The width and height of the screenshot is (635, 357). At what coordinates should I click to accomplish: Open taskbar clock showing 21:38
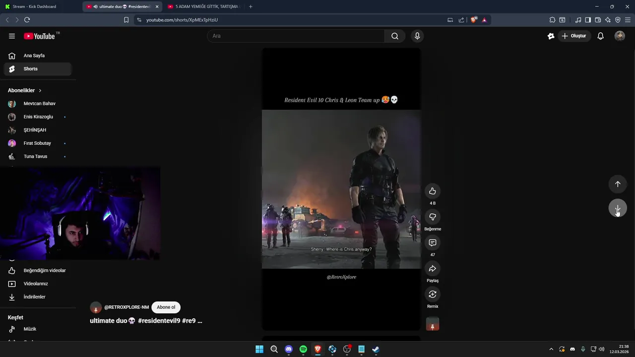(620, 349)
